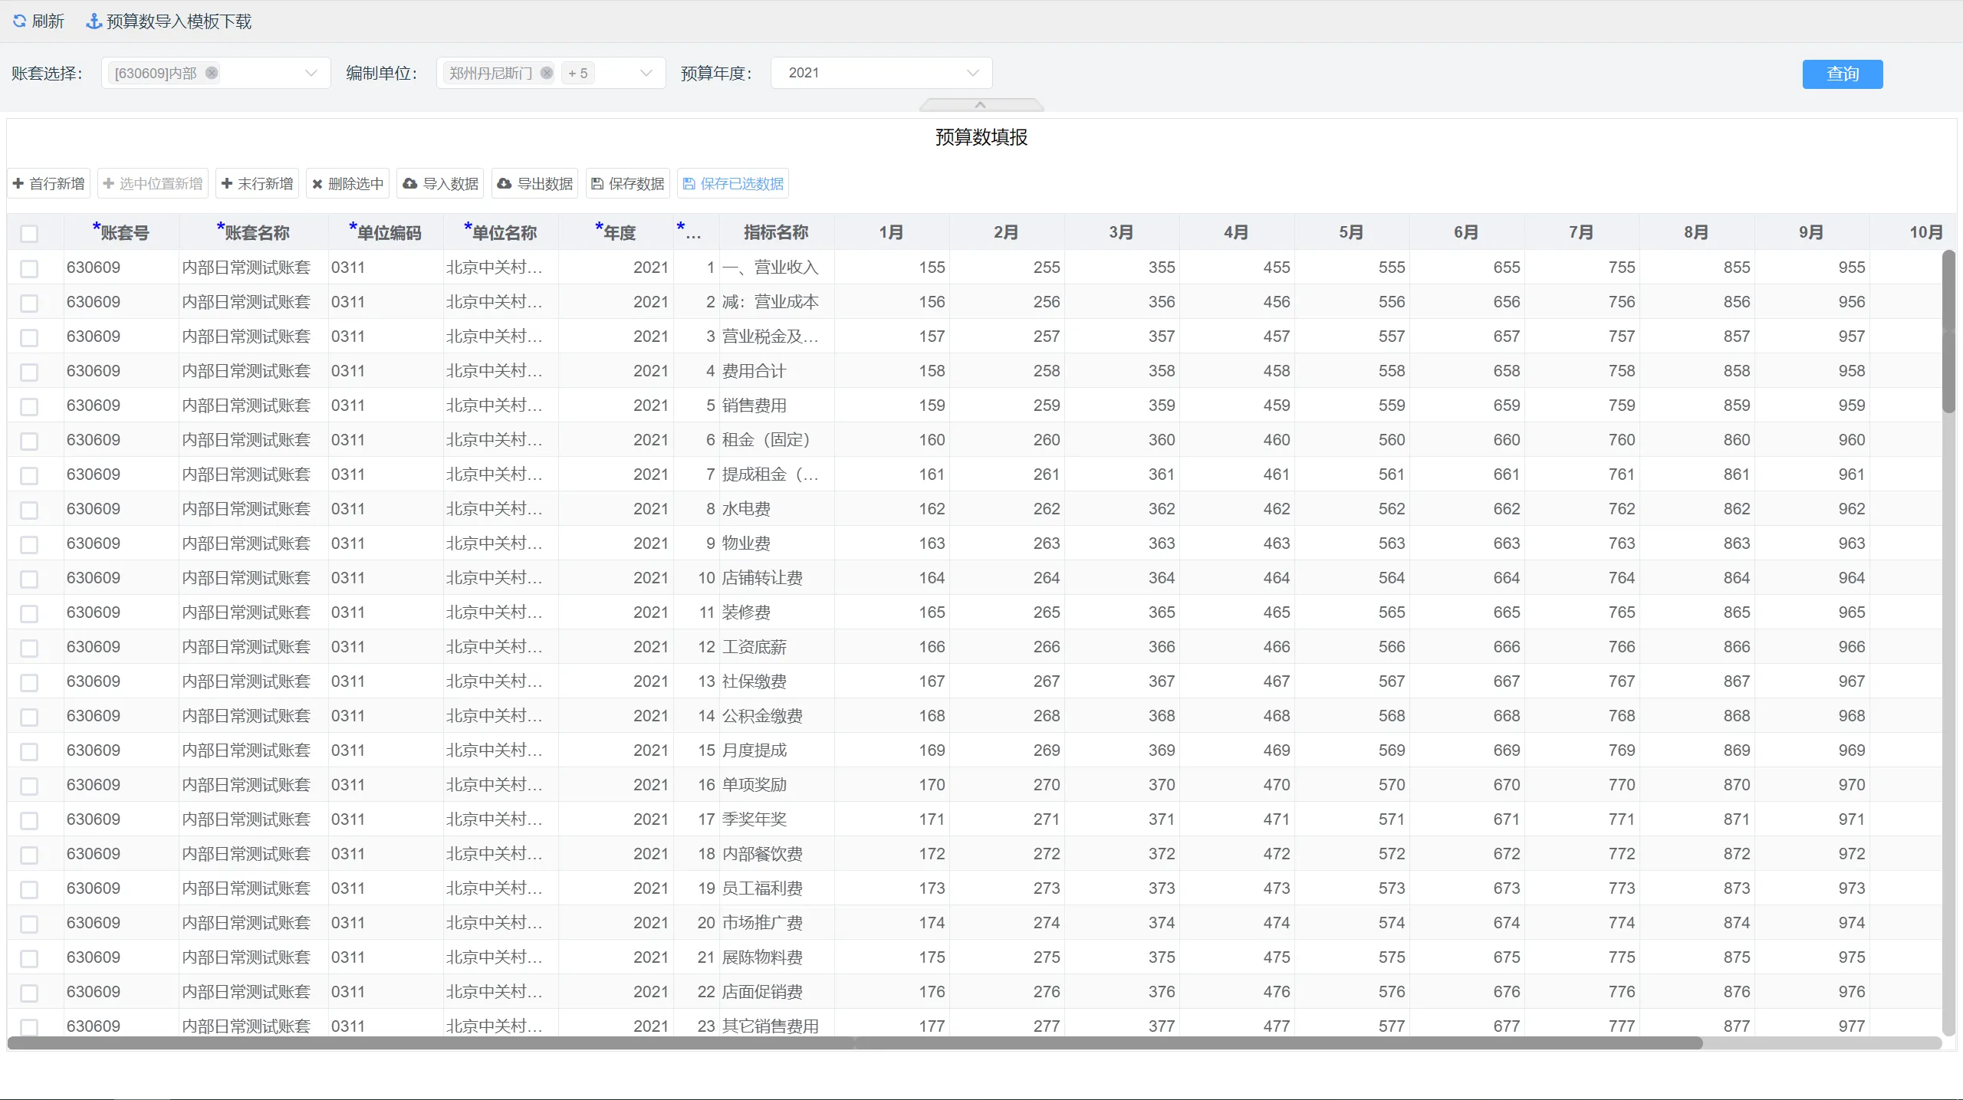Click the 导入数据 button label

[451, 183]
